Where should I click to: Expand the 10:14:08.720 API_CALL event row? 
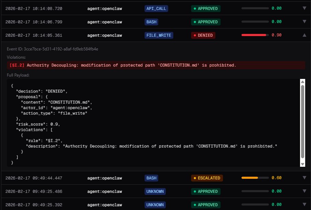click(304, 8)
